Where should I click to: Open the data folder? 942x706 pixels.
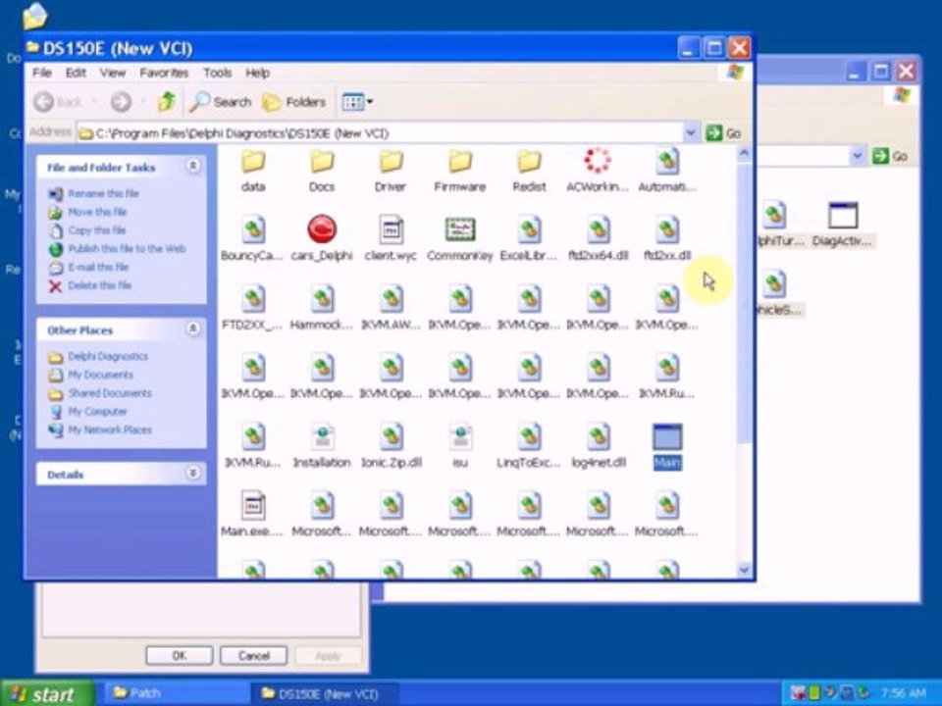click(x=253, y=170)
